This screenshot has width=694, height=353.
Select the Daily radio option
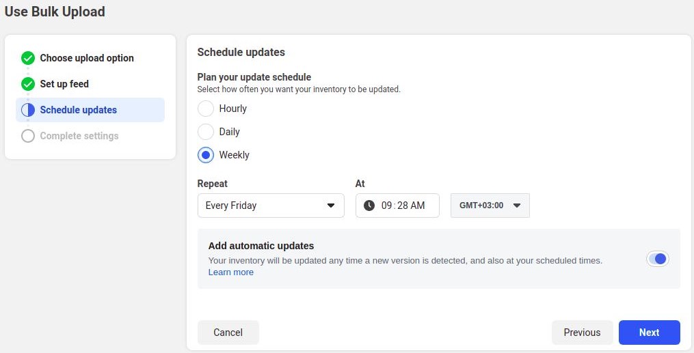[206, 132]
